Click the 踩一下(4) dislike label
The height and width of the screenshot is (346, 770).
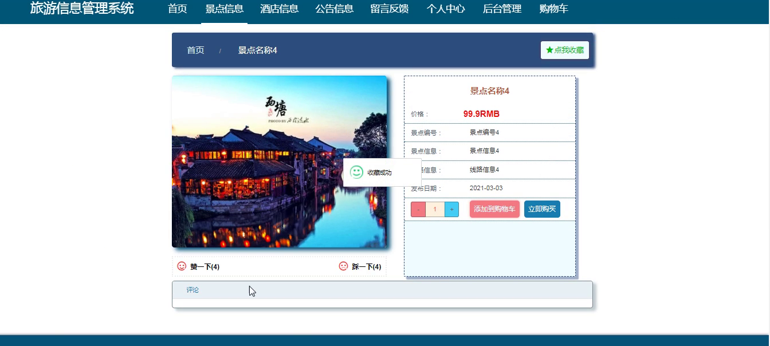[367, 267]
